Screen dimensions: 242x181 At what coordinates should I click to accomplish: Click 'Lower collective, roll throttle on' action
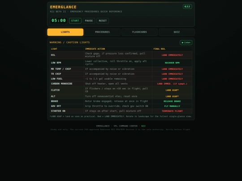point(116,63)
